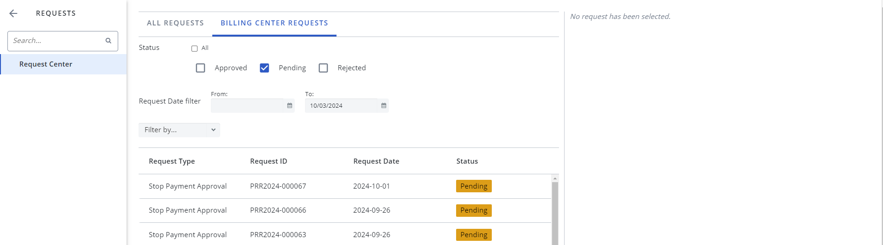Open the To date calendar icon

(384, 106)
